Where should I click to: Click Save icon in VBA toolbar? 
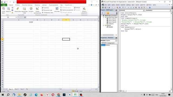109,8
